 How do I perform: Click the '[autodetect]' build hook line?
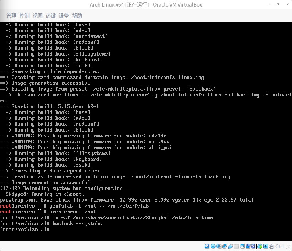click(x=57, y=36)
